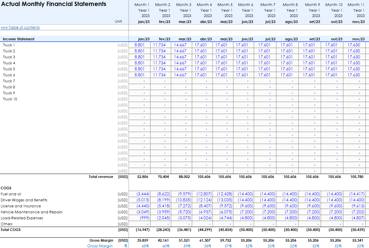Click the Actual Monthly Financial Statements title

[x=54, y=4]
